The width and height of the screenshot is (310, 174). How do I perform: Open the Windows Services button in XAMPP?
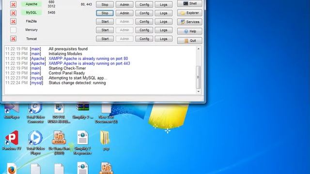point(189,22)
